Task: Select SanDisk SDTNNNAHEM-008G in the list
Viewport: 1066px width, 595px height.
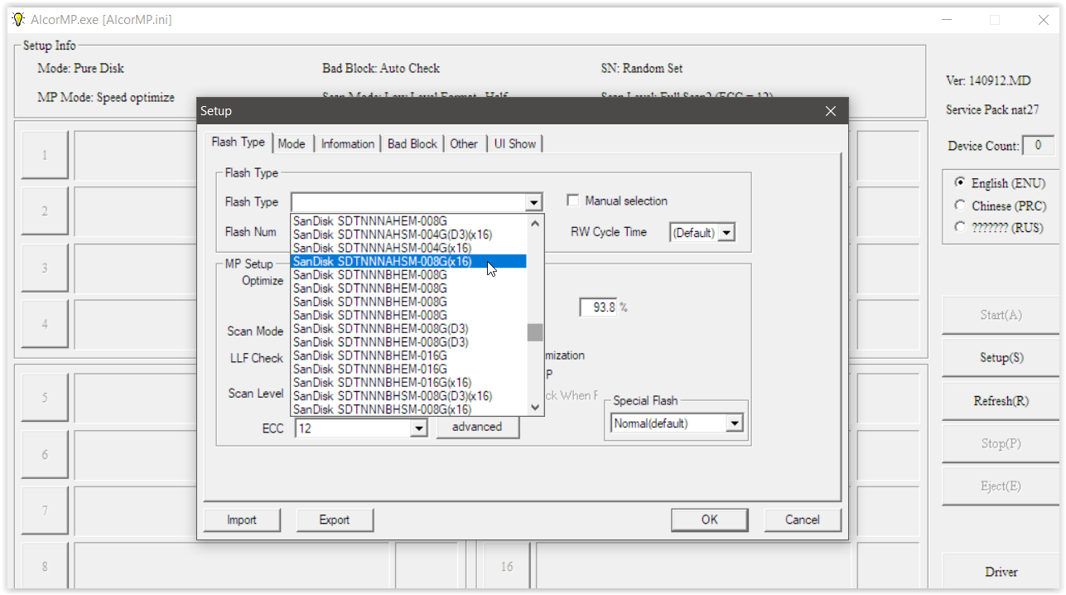Action: click(x=409, y=221)
